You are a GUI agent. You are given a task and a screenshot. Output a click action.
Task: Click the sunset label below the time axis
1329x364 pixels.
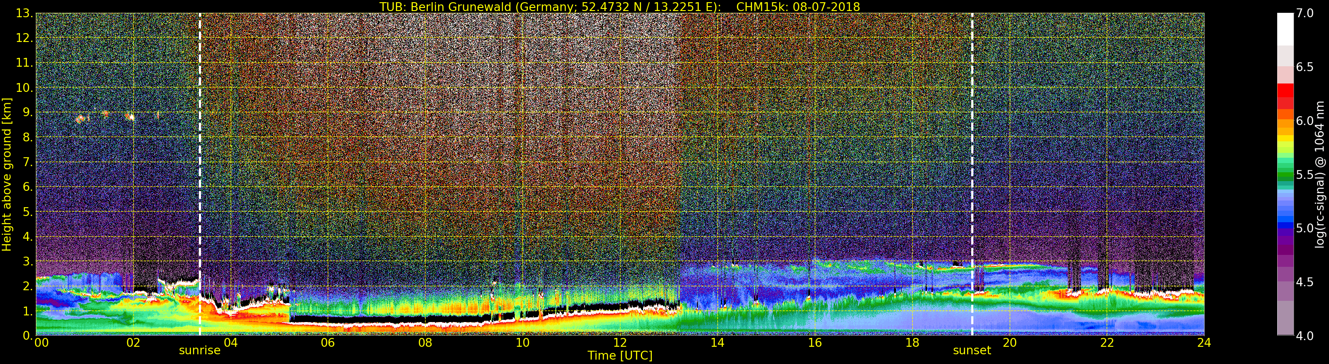click(972, 351)
